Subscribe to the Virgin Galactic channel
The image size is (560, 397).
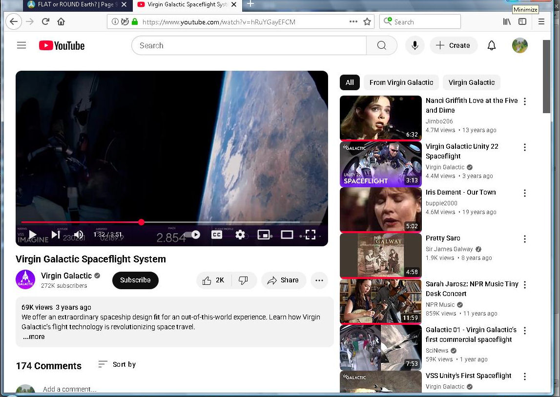(x=135, y=280)
